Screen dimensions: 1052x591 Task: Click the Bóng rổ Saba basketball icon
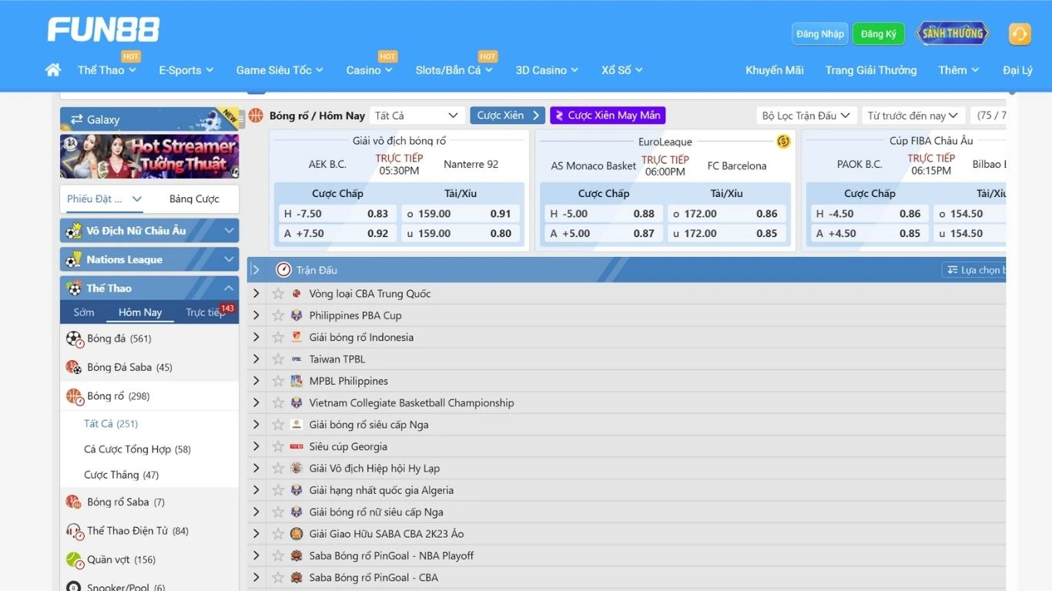pyautogui.click(x=74, y=501)
